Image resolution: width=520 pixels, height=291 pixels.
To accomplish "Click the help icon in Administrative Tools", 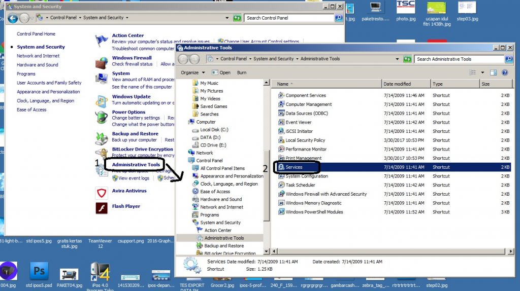I will pyautogui.click(x=505, y=72).
